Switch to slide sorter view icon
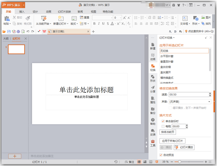This screenshot has height=166, width=217. pyautogui.click(x=145, y=162)
